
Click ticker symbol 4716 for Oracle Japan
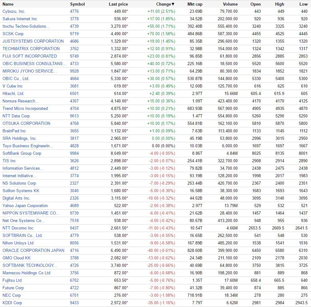[74, 250]
